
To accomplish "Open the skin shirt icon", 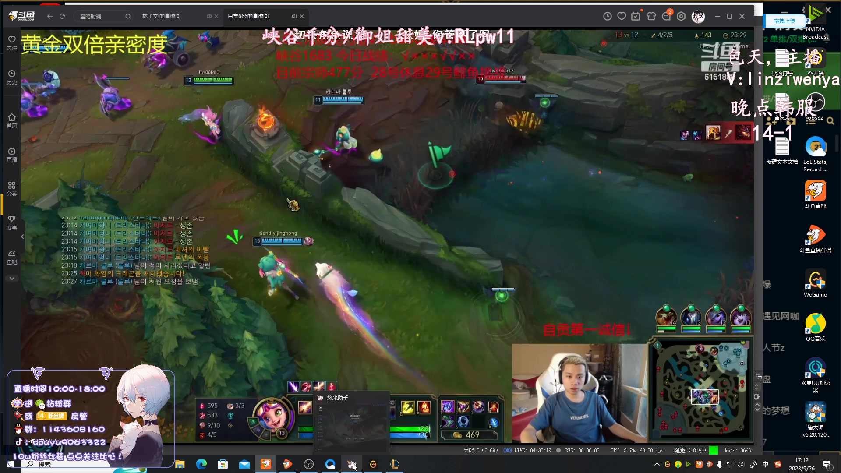I will pos(651,16).
